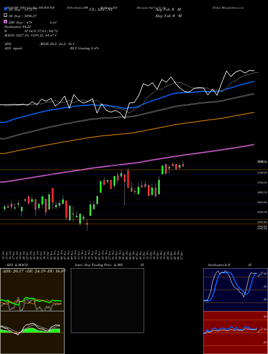Image resolution: width=268 pixels, height=354 pixels.
Task: Click the magenta 200 Day moving average line
Action: pyautogui.click(x=126, y=164)
